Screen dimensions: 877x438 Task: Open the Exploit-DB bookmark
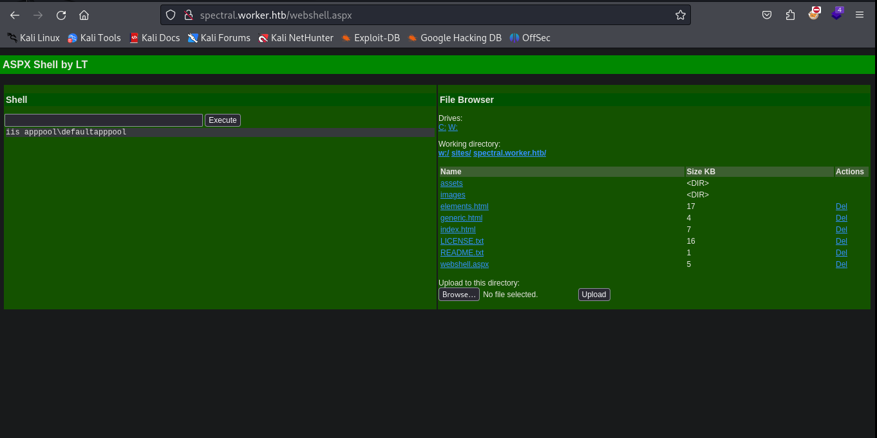(371, 38)
